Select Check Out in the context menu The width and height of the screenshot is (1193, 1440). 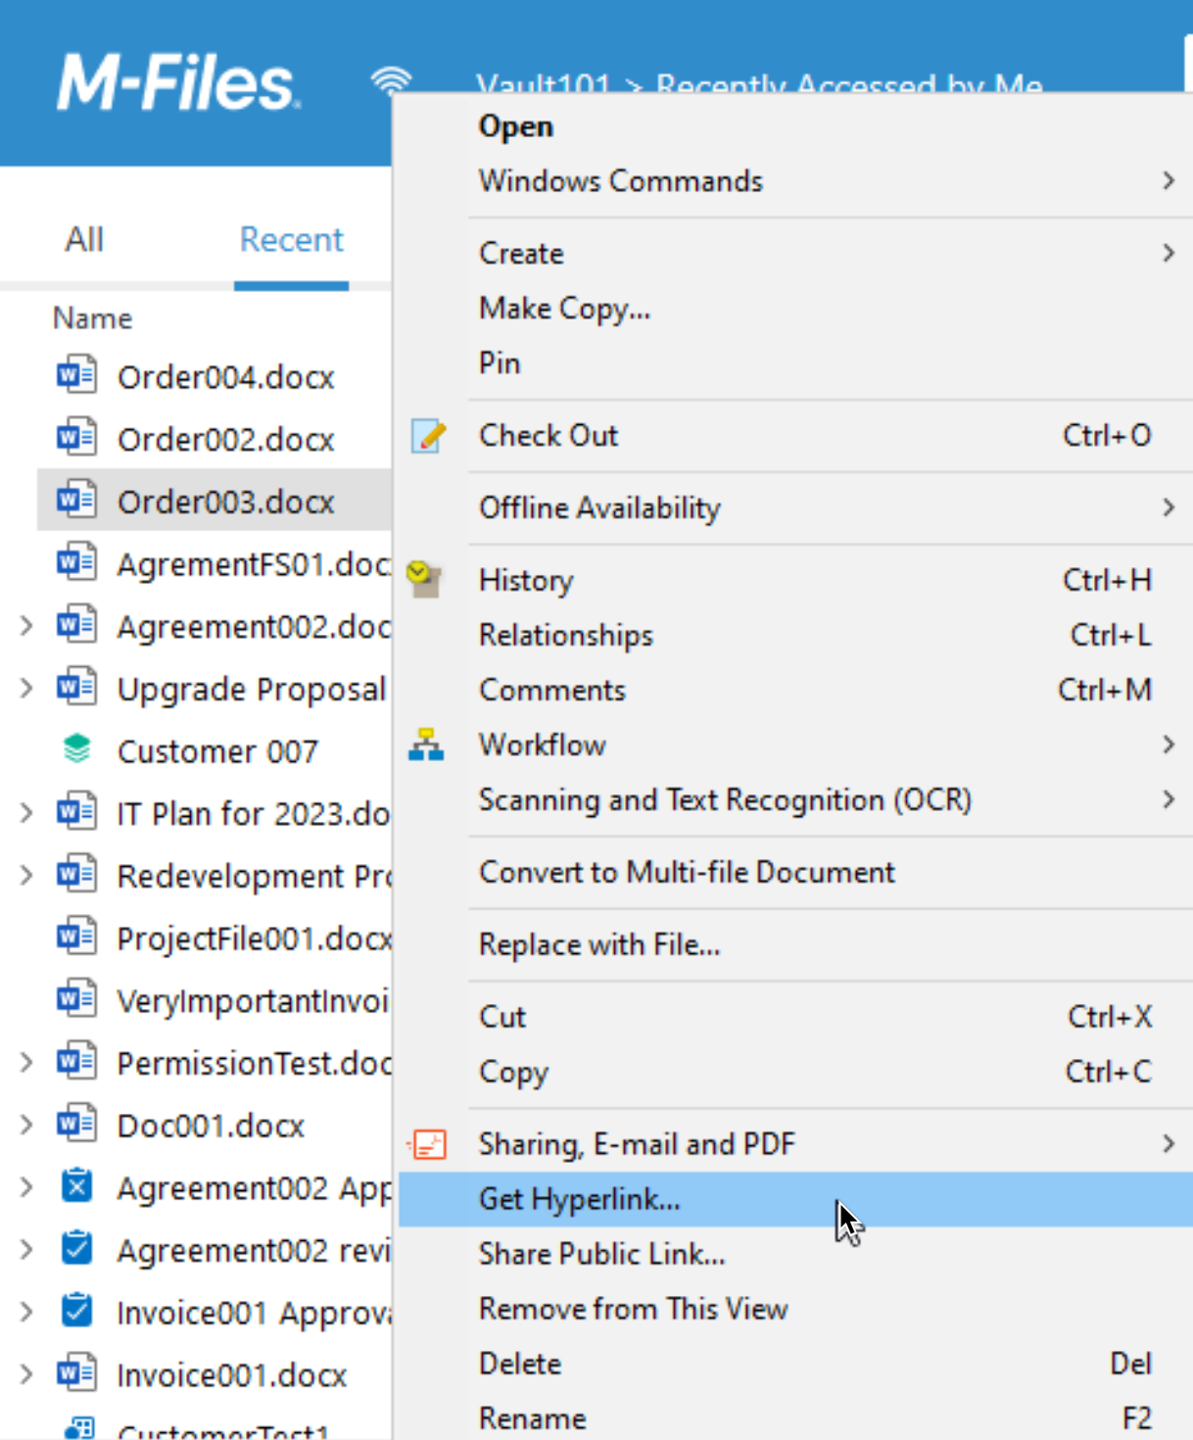pos(795,436)
